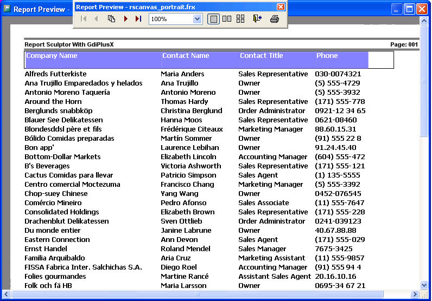Screen dimensions: 432x301
Task: Close the preview with the door icon
Action: [x=257, y=19]
